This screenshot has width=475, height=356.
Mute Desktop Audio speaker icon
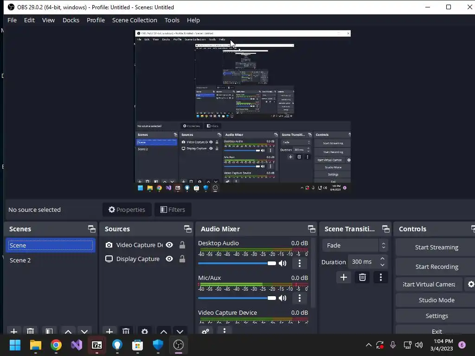[x=282, y=263]
